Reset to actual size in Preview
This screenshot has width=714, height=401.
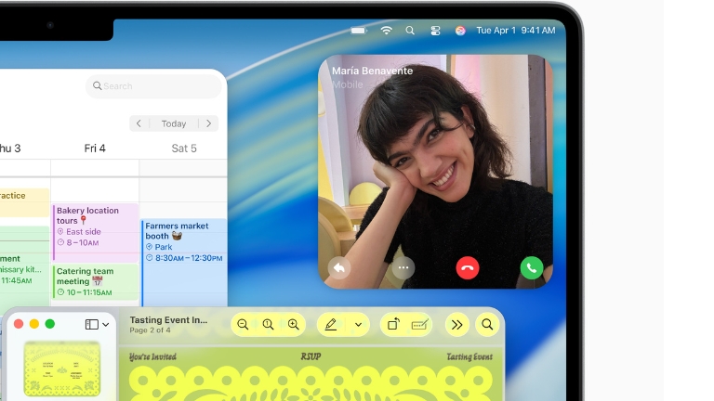click(268, 324)
